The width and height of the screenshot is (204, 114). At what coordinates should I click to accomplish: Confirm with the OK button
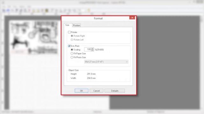pos(82,91)
